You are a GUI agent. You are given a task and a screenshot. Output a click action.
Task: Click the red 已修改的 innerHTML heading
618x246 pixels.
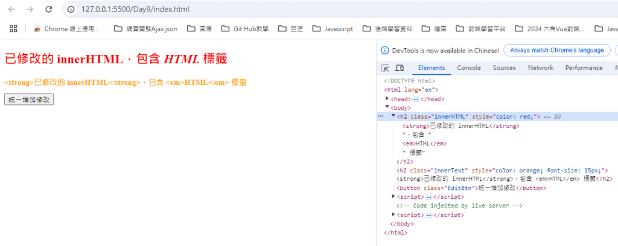tap(115, 60)
